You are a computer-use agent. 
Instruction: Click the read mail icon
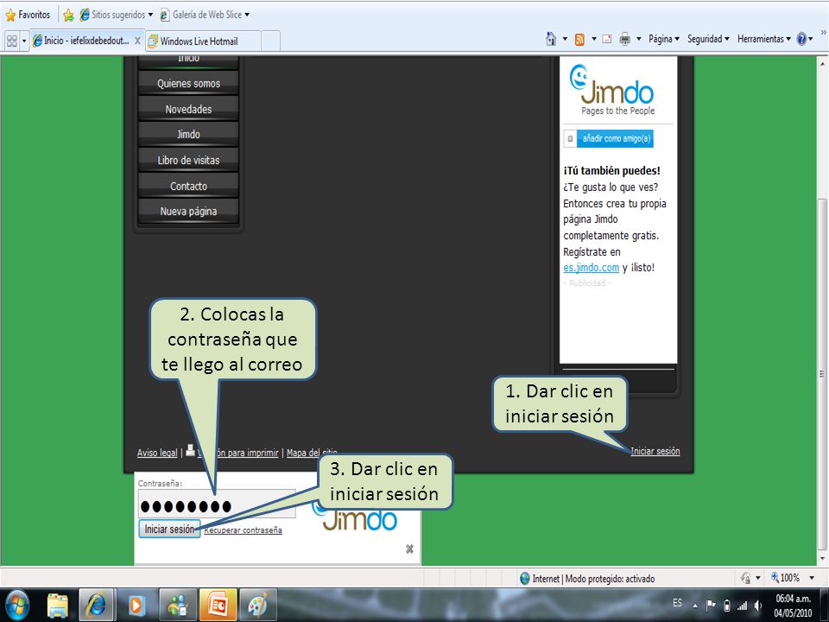tap(607, 39)
